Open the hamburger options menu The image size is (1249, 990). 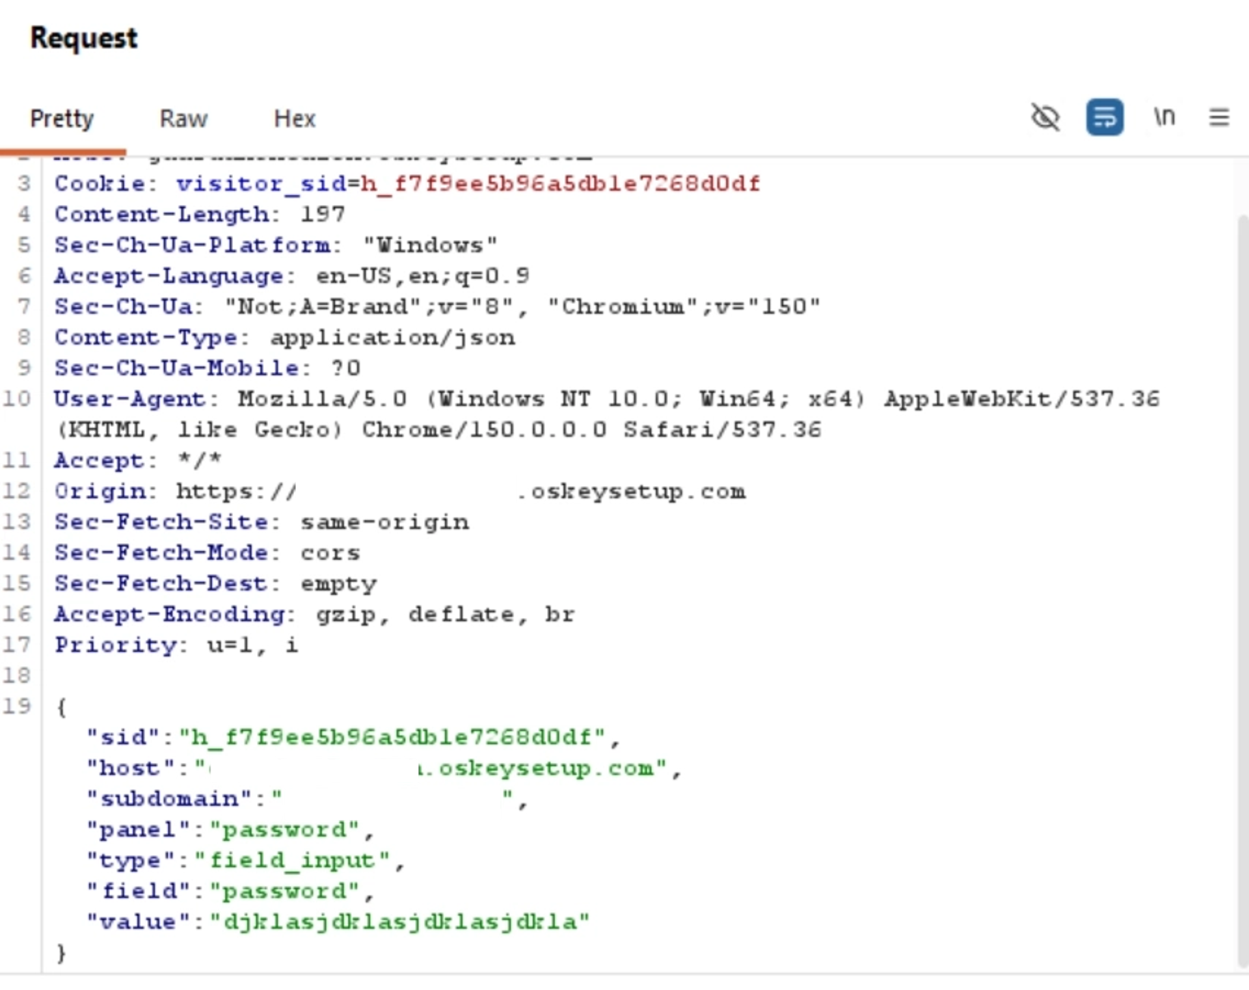(x=1219, y=118)
